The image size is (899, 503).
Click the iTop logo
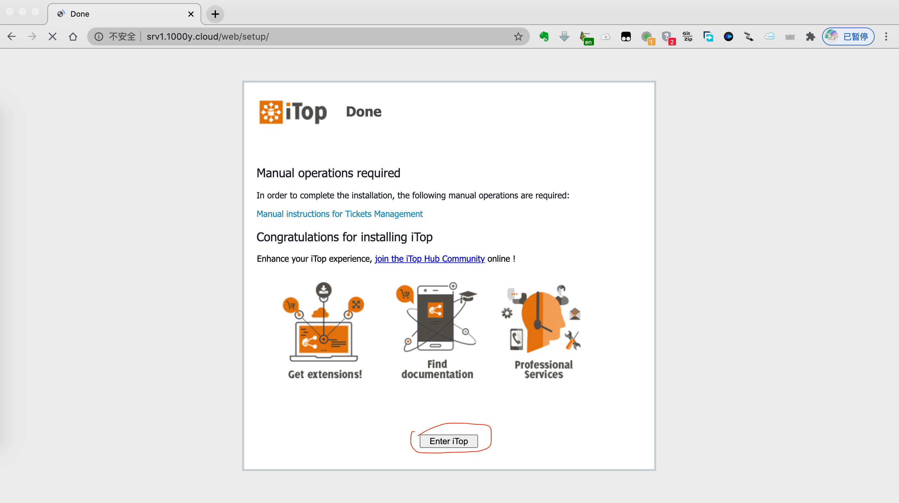[293, 112]
